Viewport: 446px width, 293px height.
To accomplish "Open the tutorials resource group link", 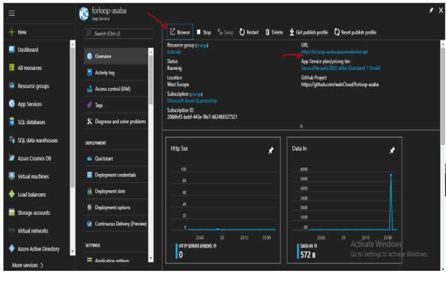I will [174, 52].
